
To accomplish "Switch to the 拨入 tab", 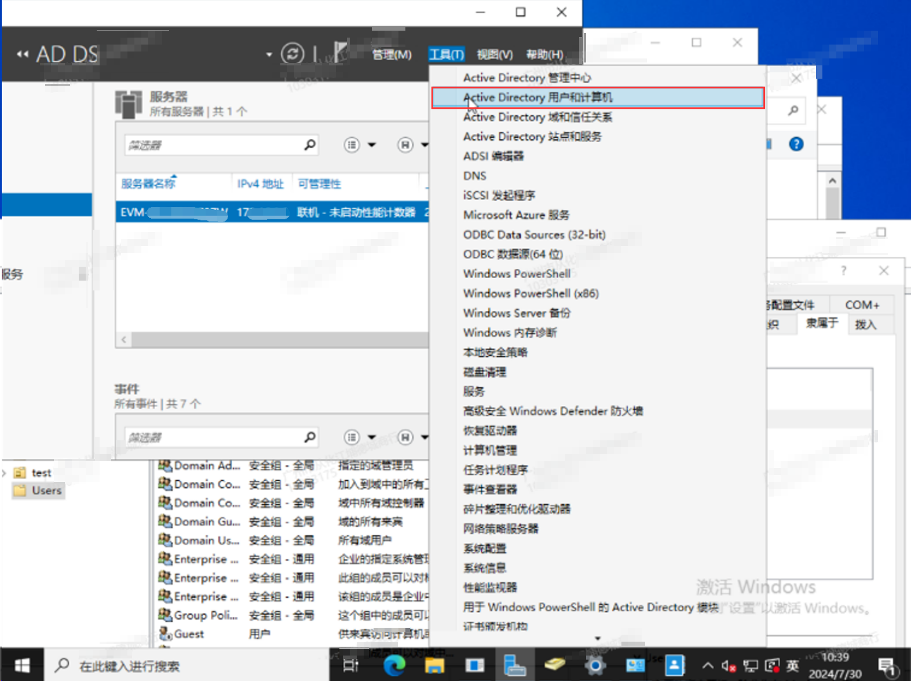I will 865,324.
